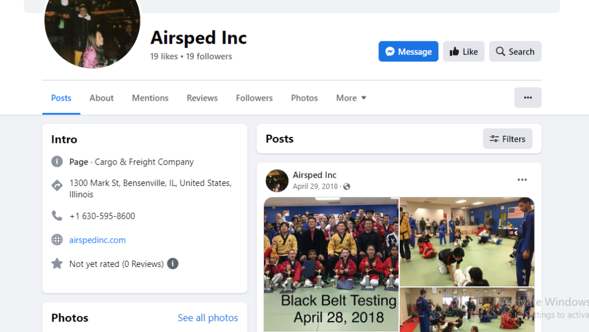Click the globe privacy icon on the post
Image resolution: width=589 pixels, height=332 pixels.
pyautogui.click(x=347, y=186)
